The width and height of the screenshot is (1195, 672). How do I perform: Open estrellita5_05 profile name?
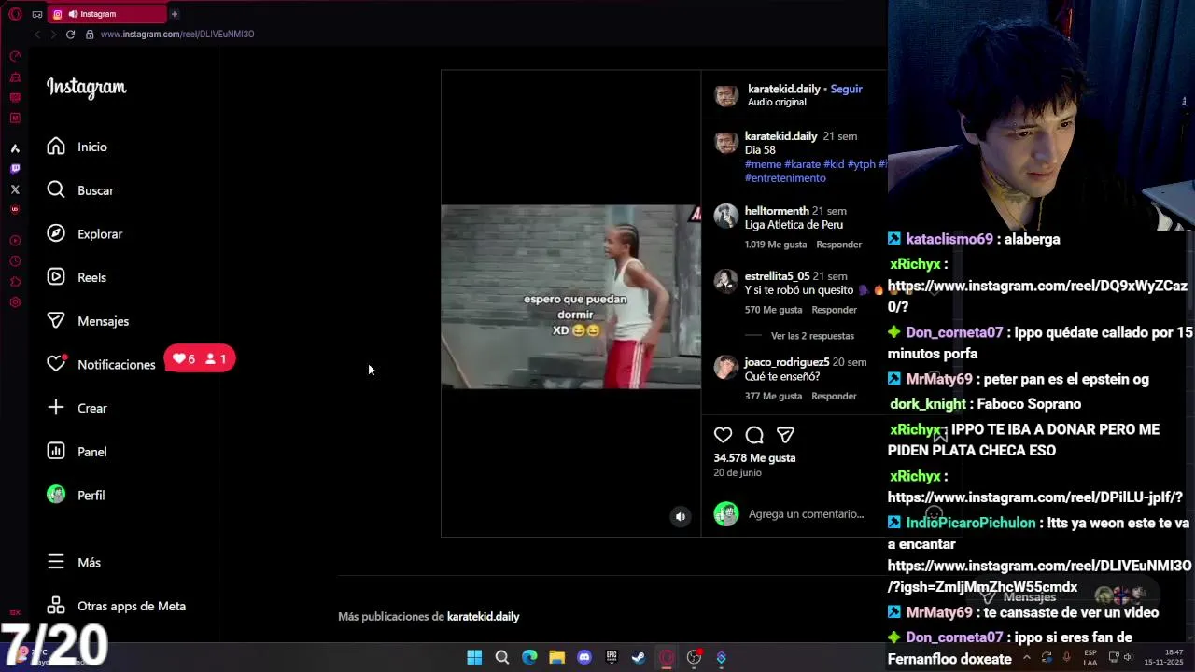point(777,276)
